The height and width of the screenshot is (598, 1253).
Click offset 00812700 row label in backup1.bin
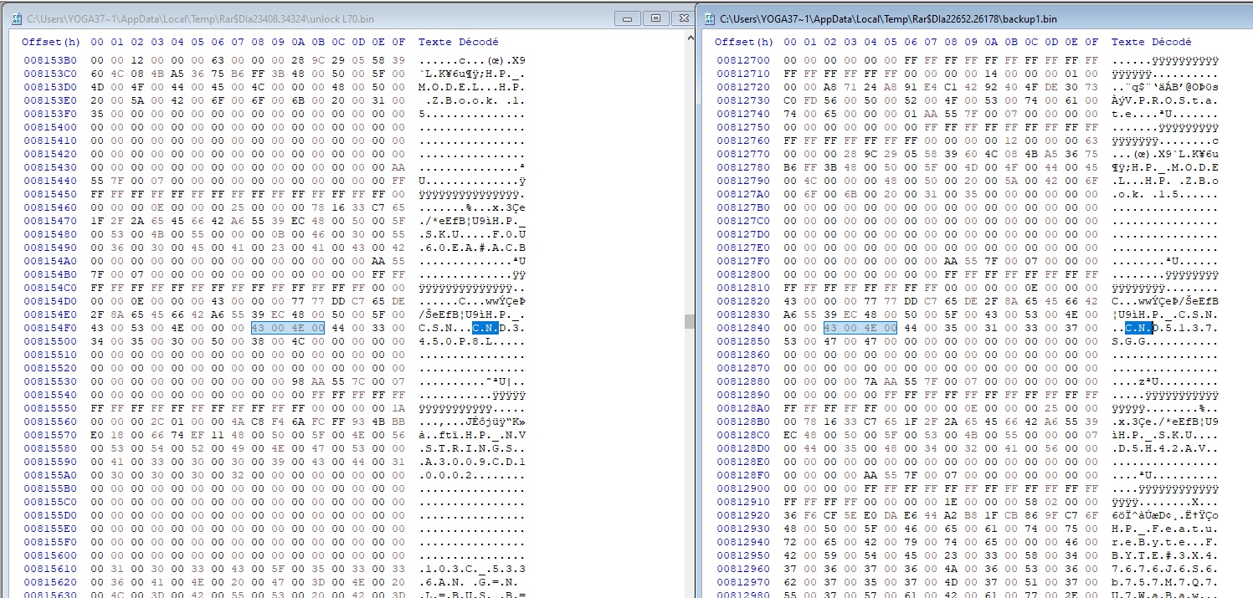[x=743, y=60]
